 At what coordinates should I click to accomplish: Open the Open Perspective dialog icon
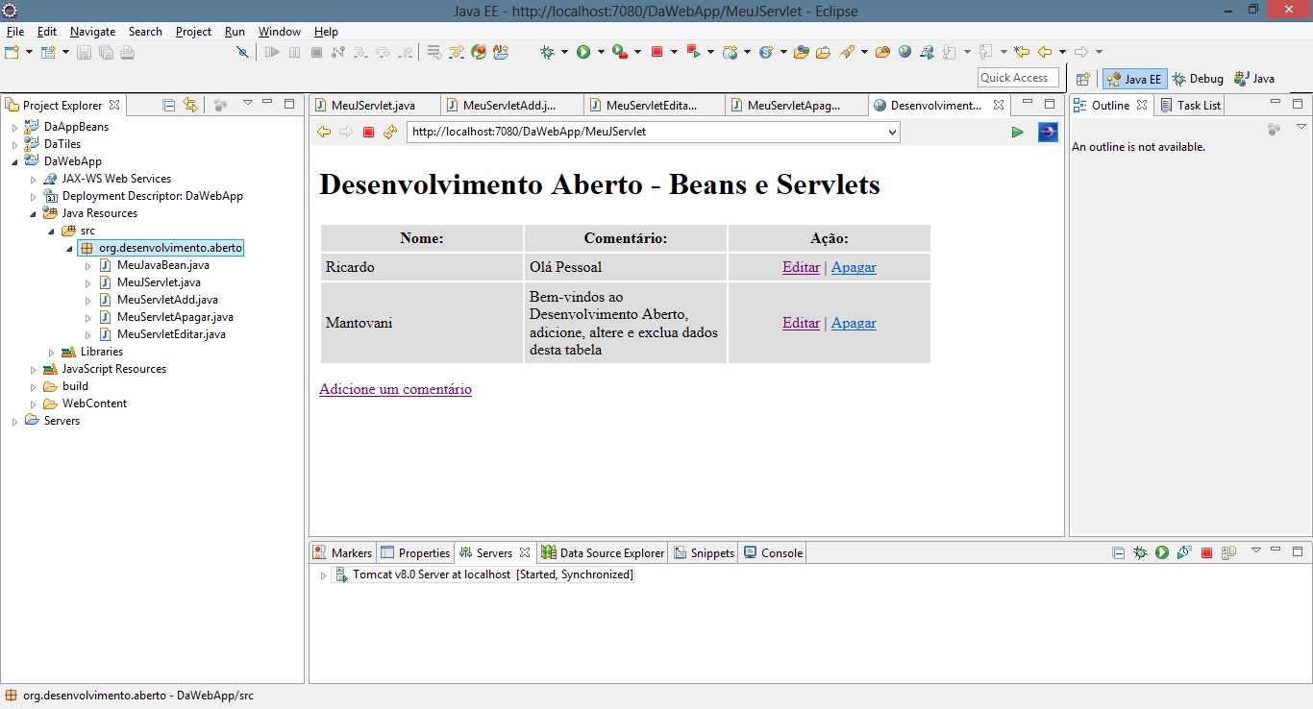1083,79
